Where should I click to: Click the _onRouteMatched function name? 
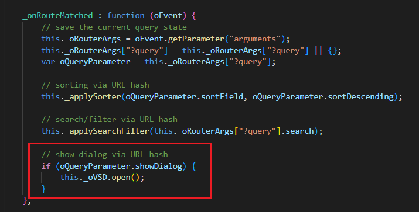[57, 15]
